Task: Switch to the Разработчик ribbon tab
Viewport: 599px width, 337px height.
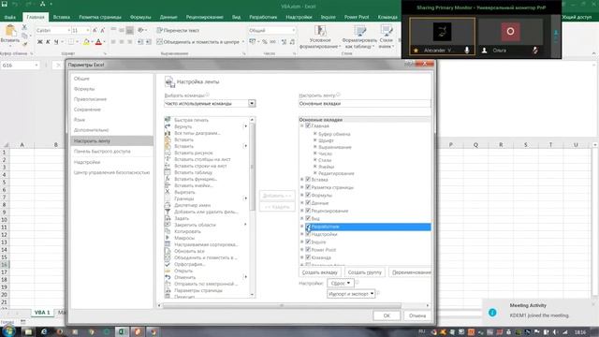Action: (x=263, y=17)
